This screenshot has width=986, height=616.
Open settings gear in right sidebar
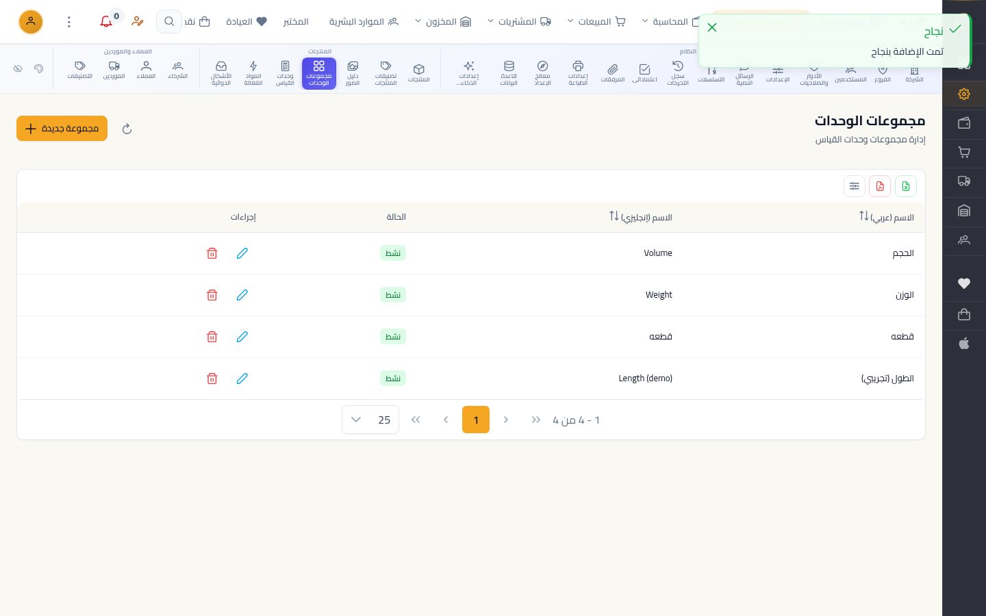[964, 94]
